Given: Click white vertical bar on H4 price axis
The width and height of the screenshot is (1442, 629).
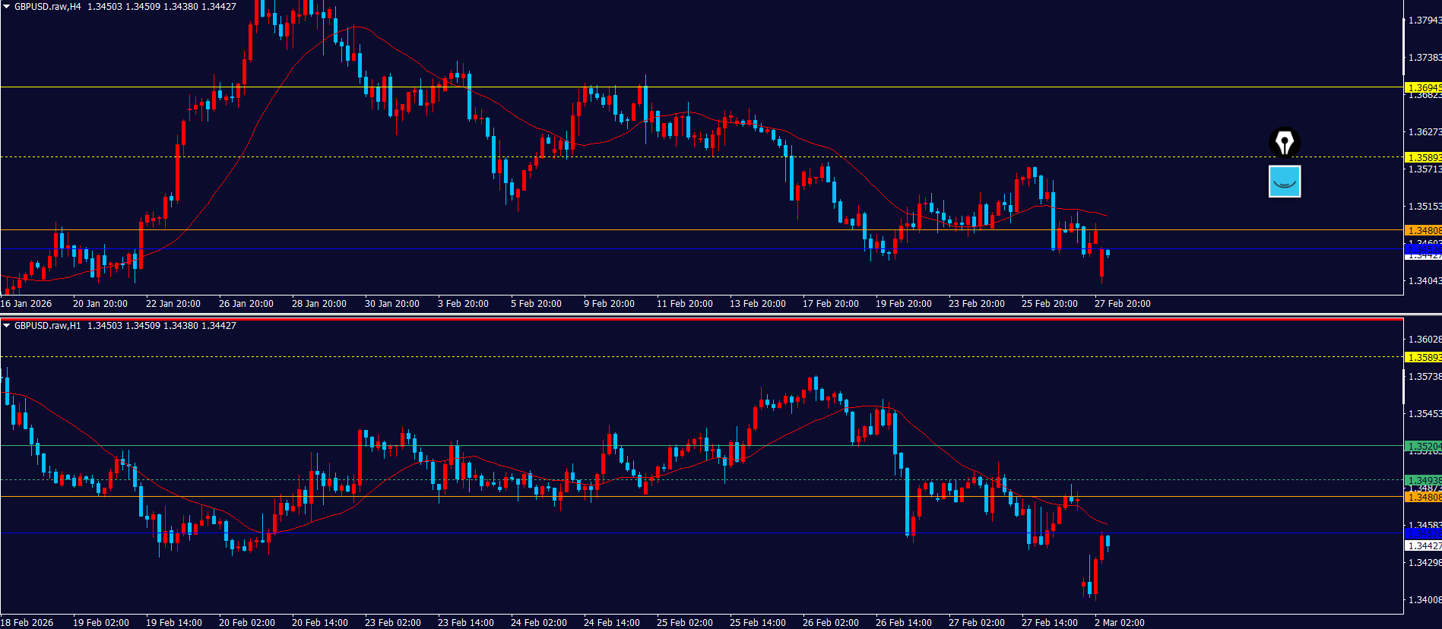Looking at the screenshot, I should click(1403, 46).
